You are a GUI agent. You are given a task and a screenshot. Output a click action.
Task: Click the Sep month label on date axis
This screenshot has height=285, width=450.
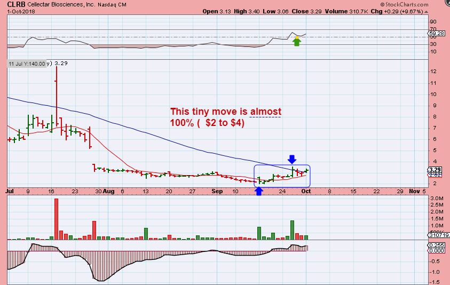click(217, 191)
